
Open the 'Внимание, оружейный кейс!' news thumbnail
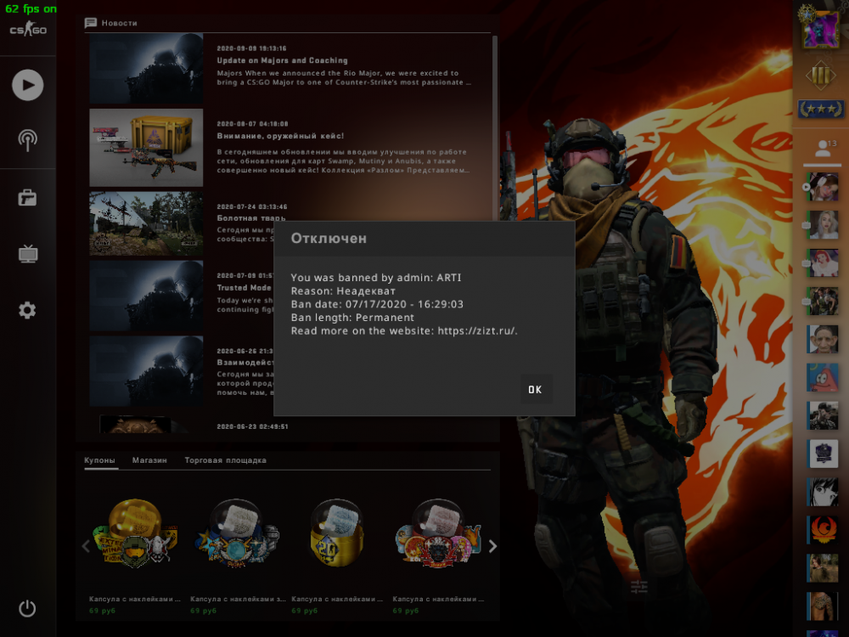pos(146,147)
